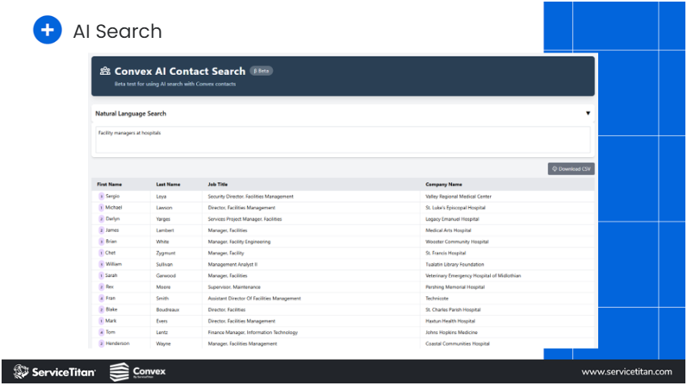Viewport: 687px width, 385px height.
Task: Click the badge icon next to Chet
Action: point(101,254)
